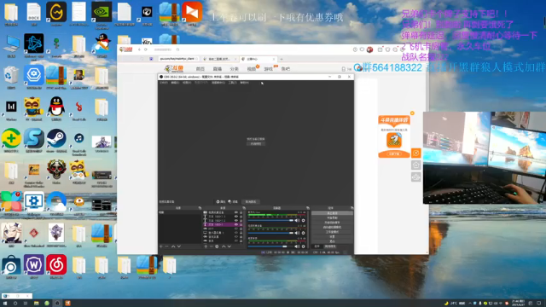Toggle visibility of the top source item
This screenshot has width=546, height=307.
click(x=236, y=212)
